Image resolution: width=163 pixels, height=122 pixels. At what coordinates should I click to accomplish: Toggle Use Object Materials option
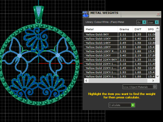coord(140,87)
